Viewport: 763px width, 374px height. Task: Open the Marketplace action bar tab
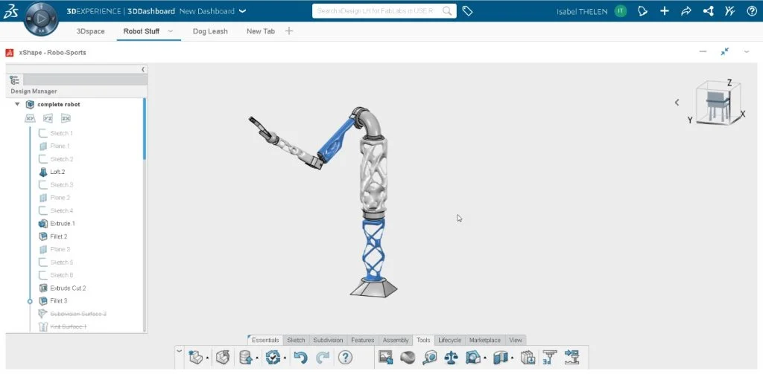tap(484, 340)
